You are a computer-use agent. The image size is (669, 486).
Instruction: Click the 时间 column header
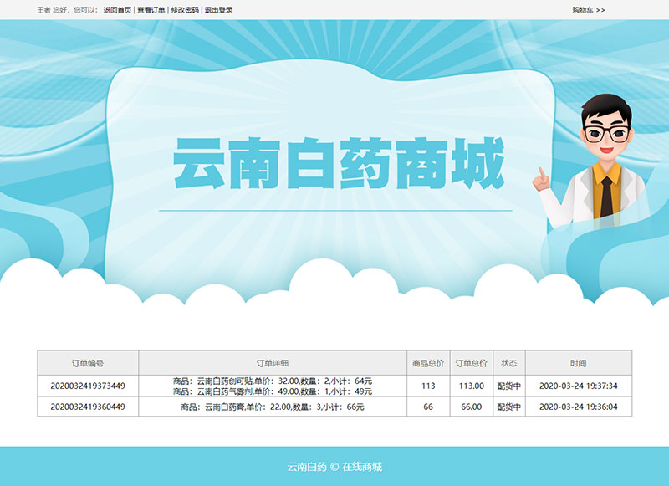[578, 363]
